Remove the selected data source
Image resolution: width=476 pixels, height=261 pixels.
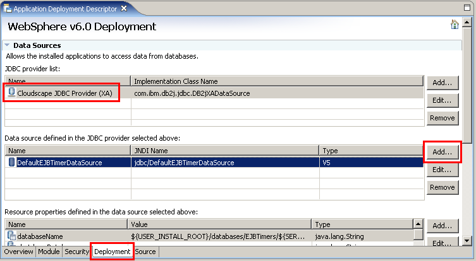[x=442, y=187]
